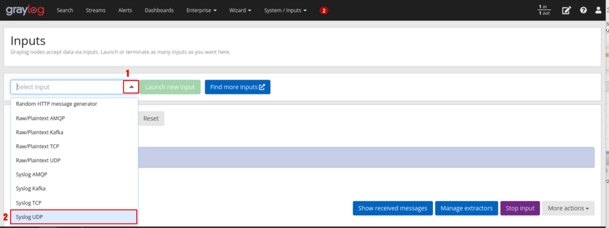Viewport: 609px width, 228px height.
Task: Open the scratchpad edit icon
Action: (x=566, y=10)
